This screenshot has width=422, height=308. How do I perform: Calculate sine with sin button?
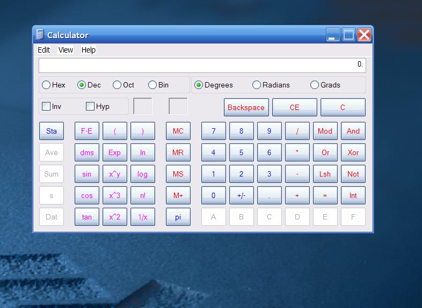86,174
